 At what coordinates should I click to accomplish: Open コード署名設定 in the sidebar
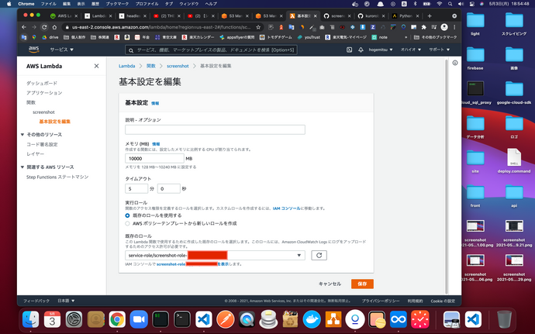pyautogui.click(x=42, y=144)
